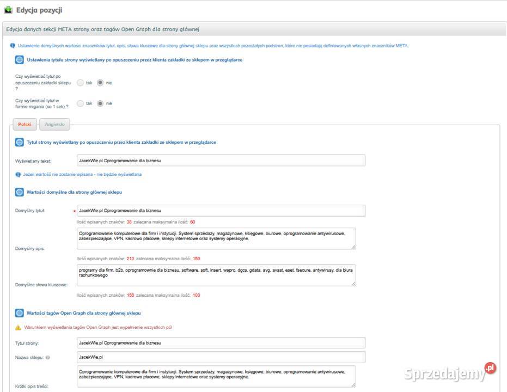
Task: Click the Domyślny tytuł input field
Action: click(221, 211)
